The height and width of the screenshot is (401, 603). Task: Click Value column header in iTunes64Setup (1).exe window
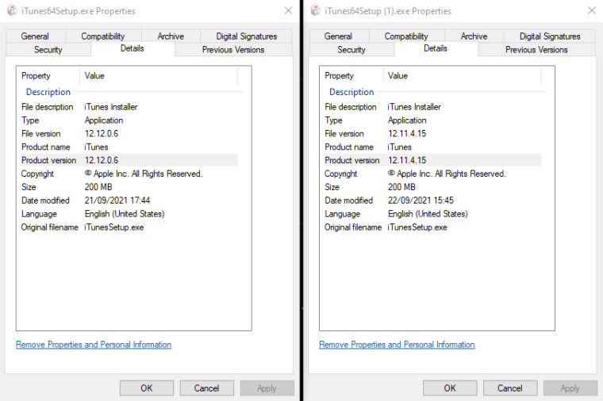(463, 75)
